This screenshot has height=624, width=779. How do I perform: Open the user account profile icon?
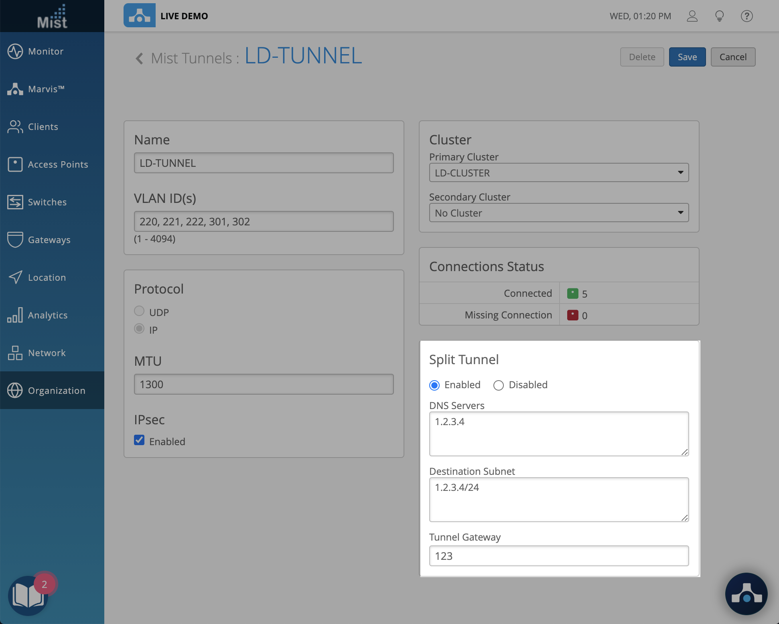point(692,16)
